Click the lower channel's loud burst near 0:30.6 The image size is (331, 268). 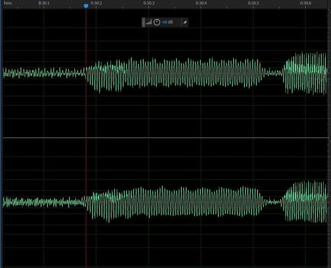(x=305, y=202)
